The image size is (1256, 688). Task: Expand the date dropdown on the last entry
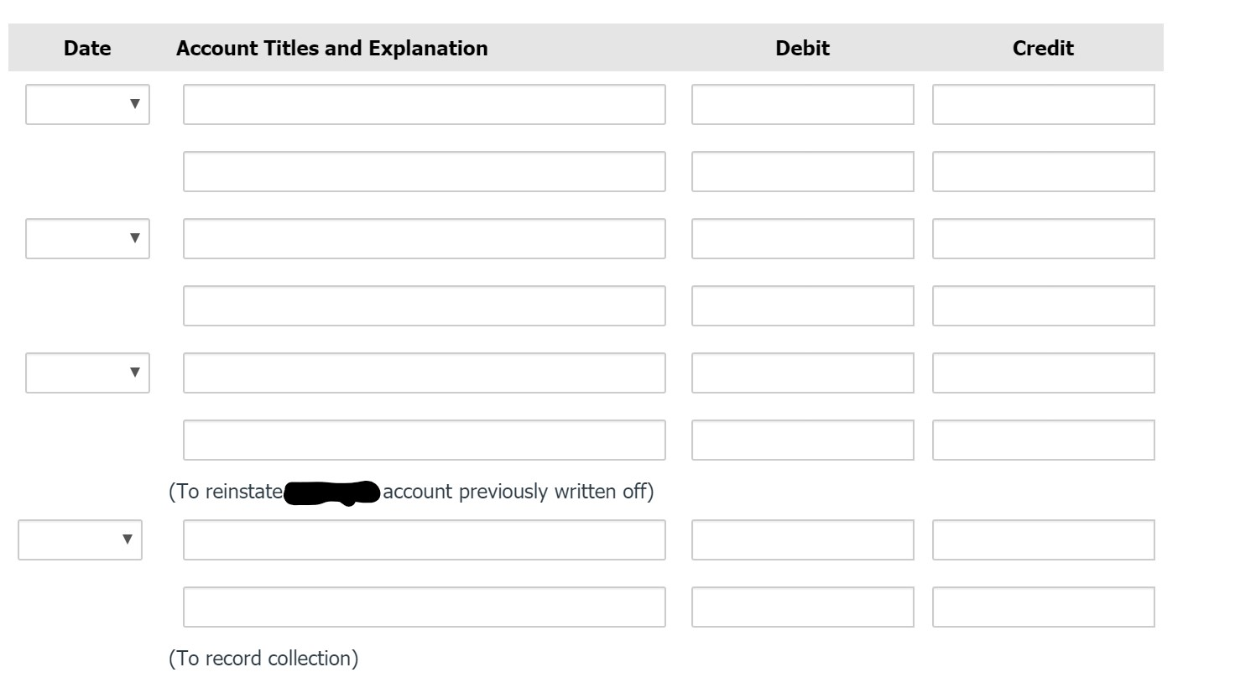tap(80, 540)
